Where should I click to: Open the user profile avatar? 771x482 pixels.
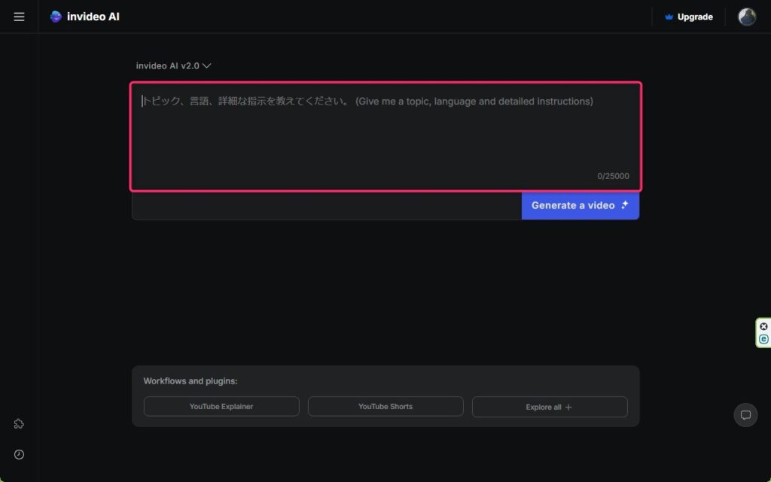point(746,17)
